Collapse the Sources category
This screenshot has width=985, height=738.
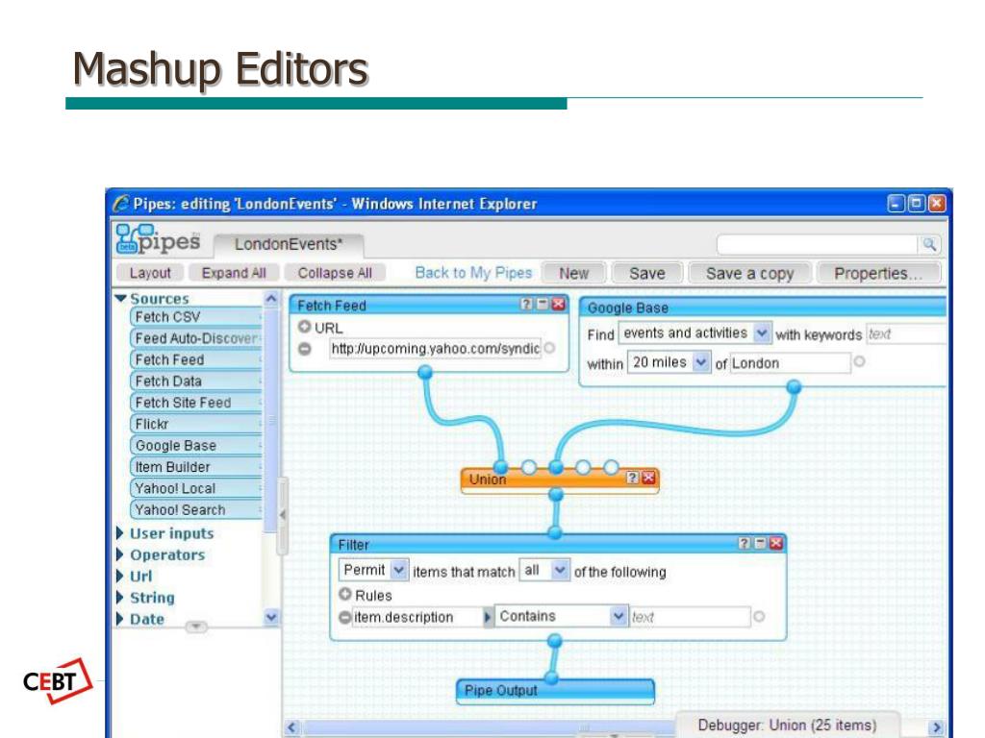pyautogui.click(x=121, y=298)
